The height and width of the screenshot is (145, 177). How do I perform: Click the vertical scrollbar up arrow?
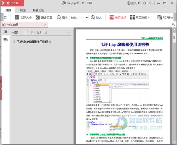point(174,30)
